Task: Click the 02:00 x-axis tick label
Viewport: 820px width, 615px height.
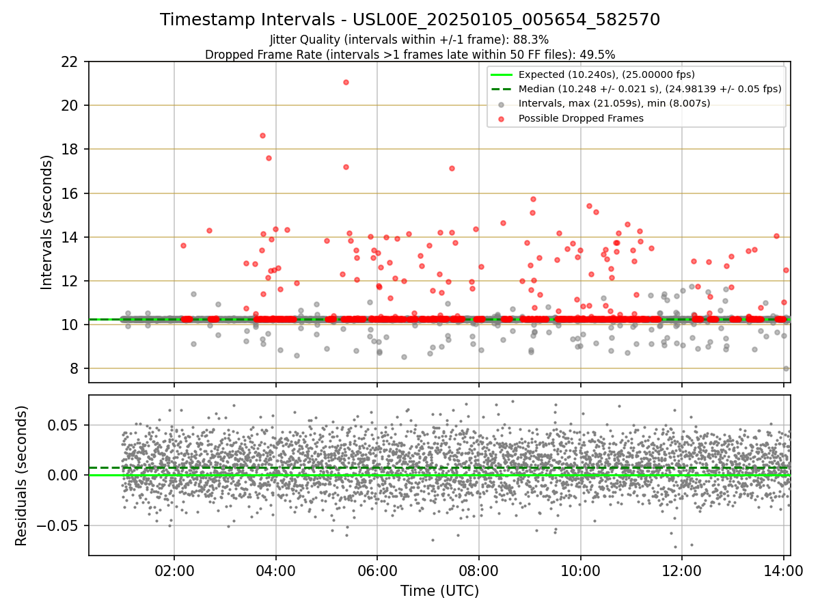Action: 174,572
